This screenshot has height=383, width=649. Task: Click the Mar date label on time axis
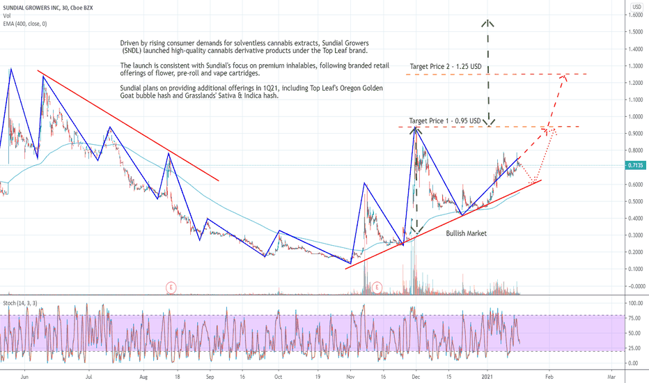(611, 377)
